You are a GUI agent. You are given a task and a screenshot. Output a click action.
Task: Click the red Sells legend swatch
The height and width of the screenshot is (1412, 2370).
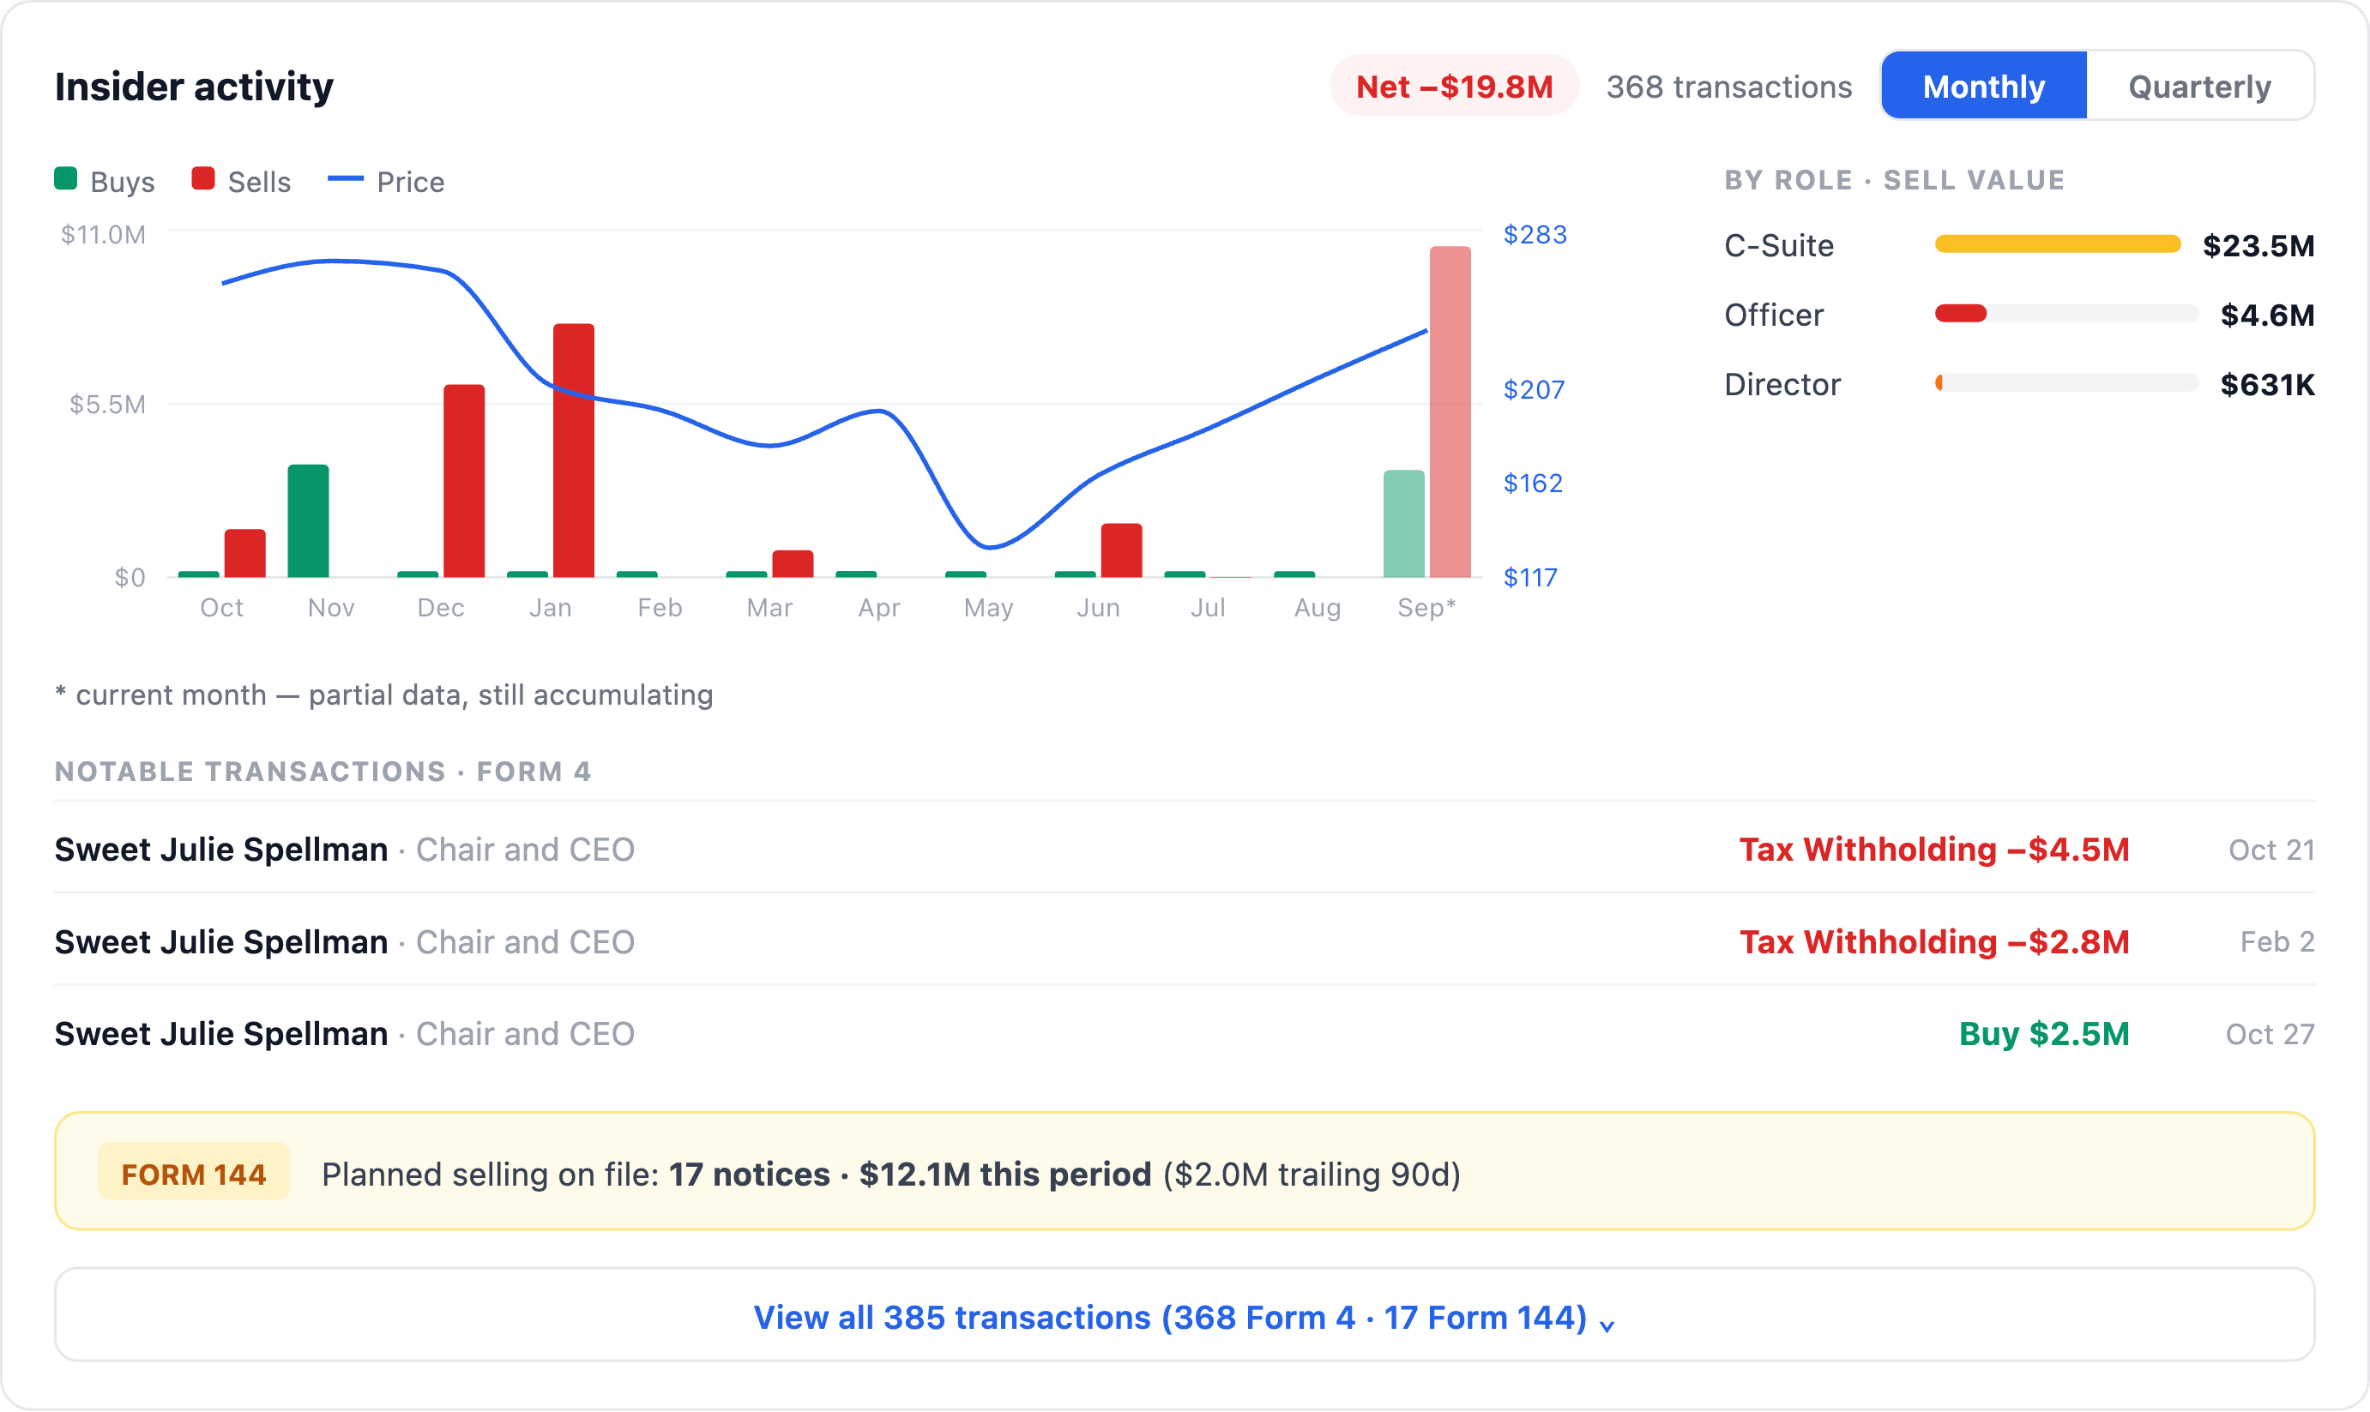tap(202, 179)
